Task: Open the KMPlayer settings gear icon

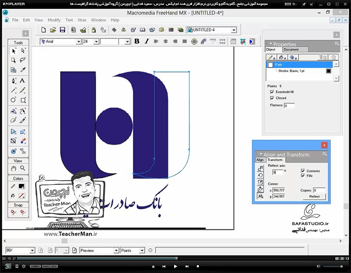Action: (x=24, y=266)
